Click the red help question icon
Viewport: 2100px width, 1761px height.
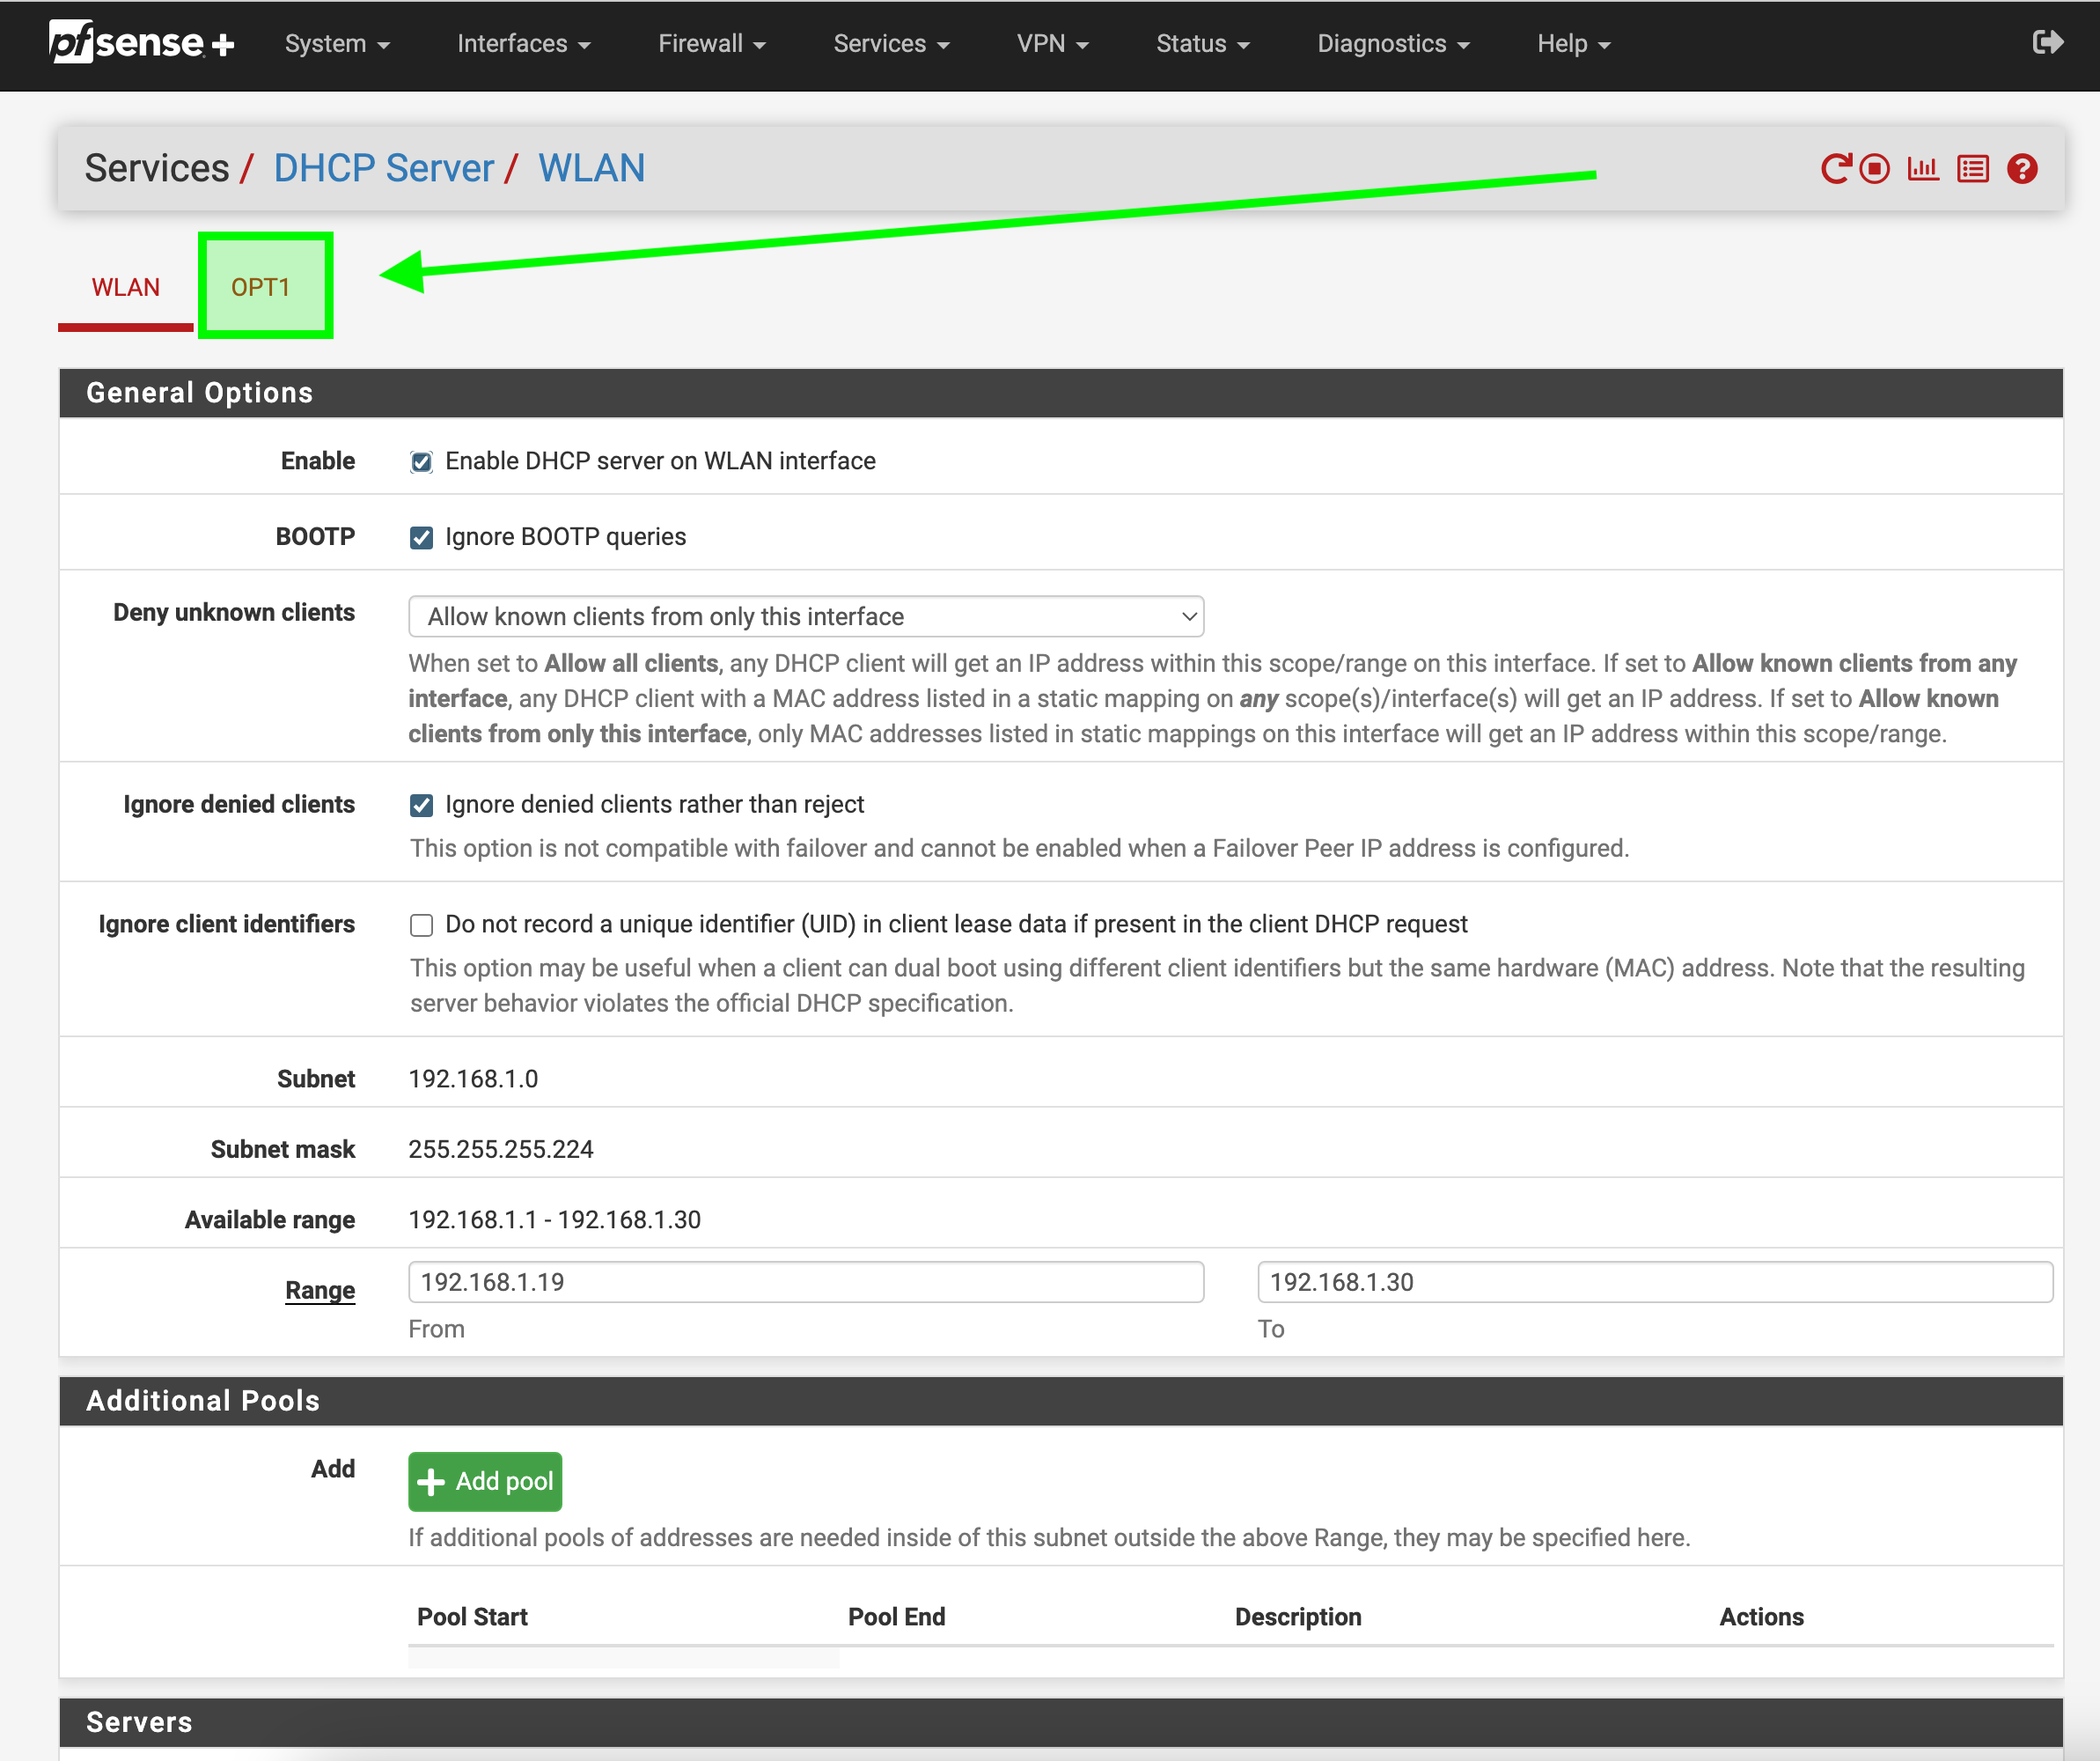coord(2022,168)
